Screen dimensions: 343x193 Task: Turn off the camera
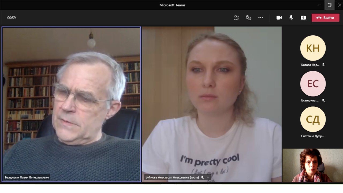(x=279, y=18)
